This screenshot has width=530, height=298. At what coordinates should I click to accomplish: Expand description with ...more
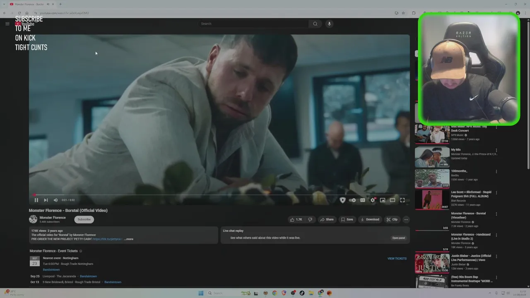coord(129,239)
